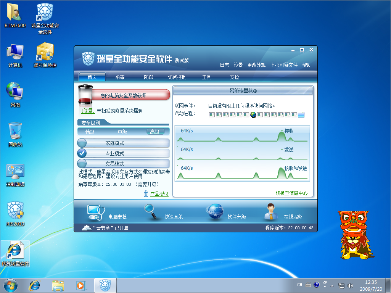This screenshot has width=391, height=293.
Task: Open Windows Explorer from taskbar
Action: pyautogui.click(x=58, y=285)
